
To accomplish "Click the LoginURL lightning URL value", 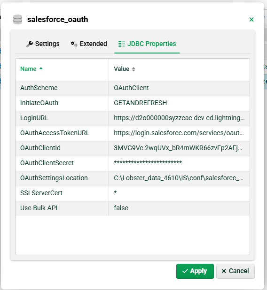I will click(179, 118).
